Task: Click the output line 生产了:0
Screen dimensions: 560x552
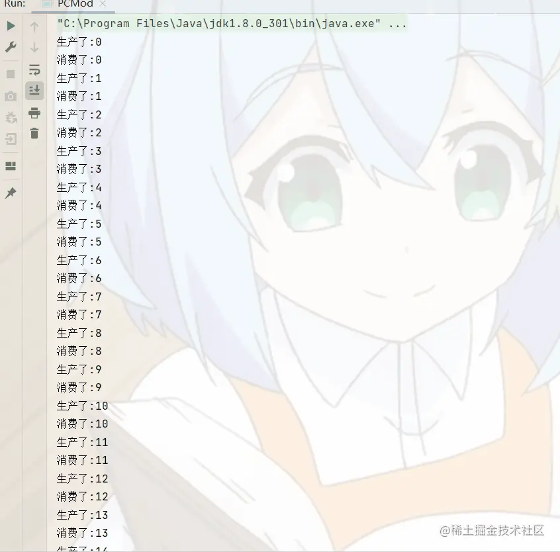Action: 79,42
